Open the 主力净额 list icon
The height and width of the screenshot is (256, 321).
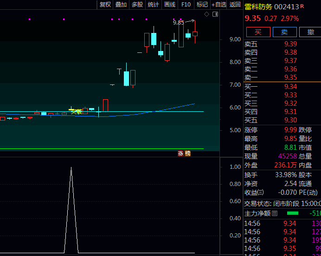tap(275, 213)
